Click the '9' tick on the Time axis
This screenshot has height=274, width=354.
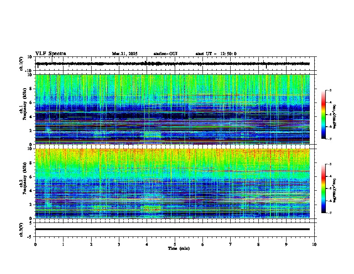point(286,244)
